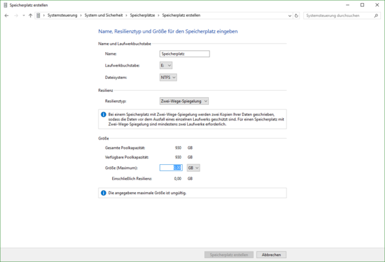Open the recent locations chevron
This screenshot has height=262, width=385.
pyautogui.click(x=23, y=16)
